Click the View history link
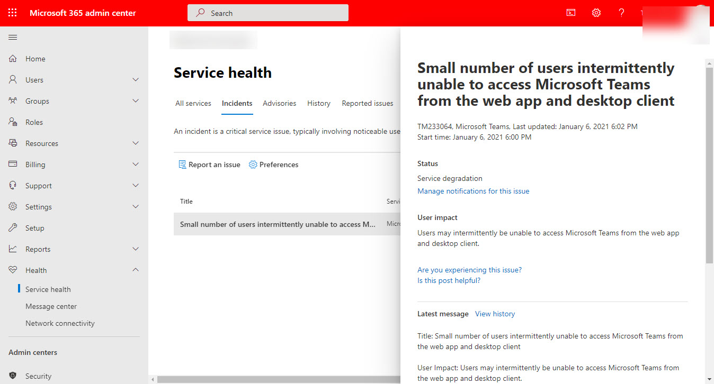 495,314
